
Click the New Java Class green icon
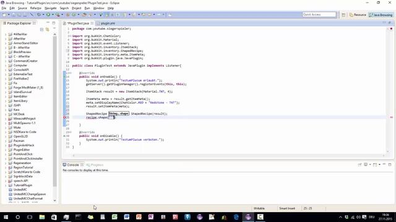(x=74, y=15)
